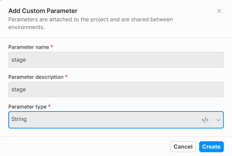The width and height of the screenshot is (232, 156).
Task: Click the red asterisk beside Parameter name
Action: (x=52, y=47)
